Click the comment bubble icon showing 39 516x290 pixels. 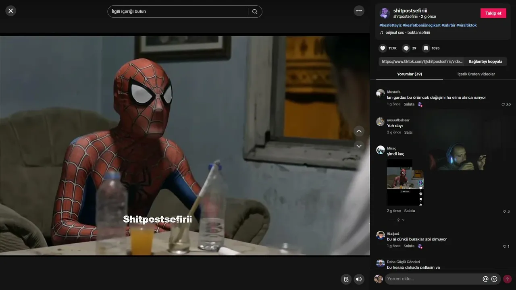pyautogui.click(x=406, y=48)
